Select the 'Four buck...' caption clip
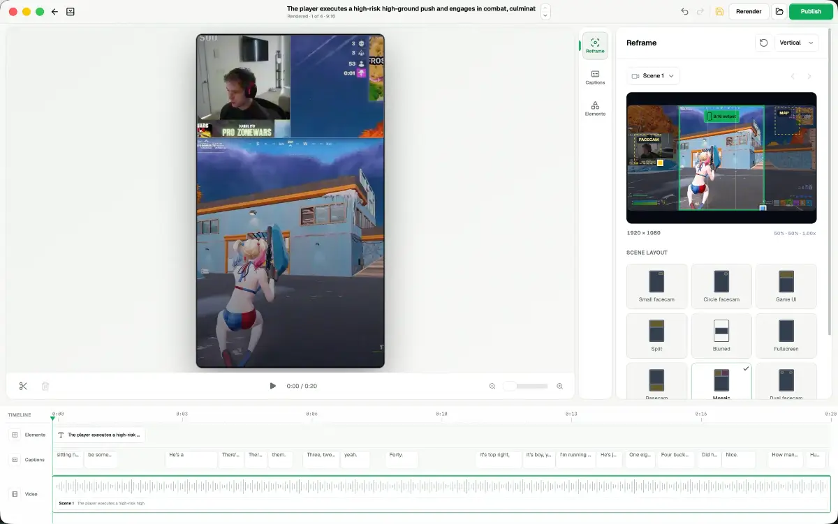Viewport: 838px width, 524px height. click(x=677, y=459)
